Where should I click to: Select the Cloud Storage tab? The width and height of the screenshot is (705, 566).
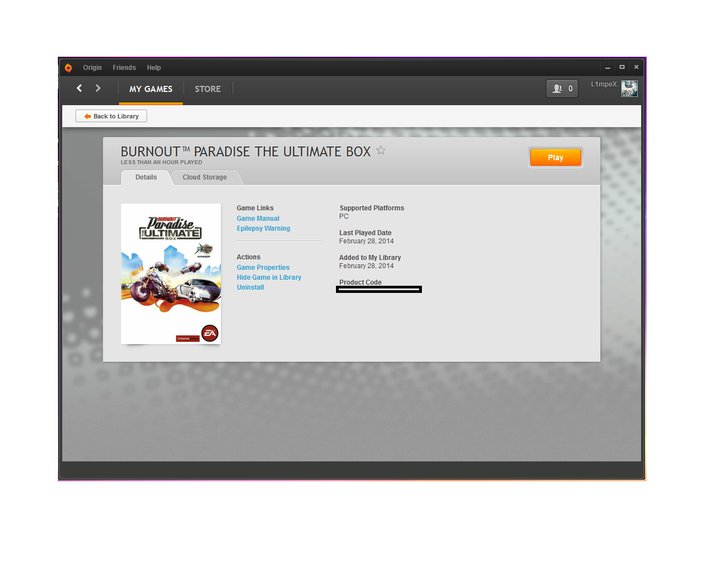(x=205, y=177)
